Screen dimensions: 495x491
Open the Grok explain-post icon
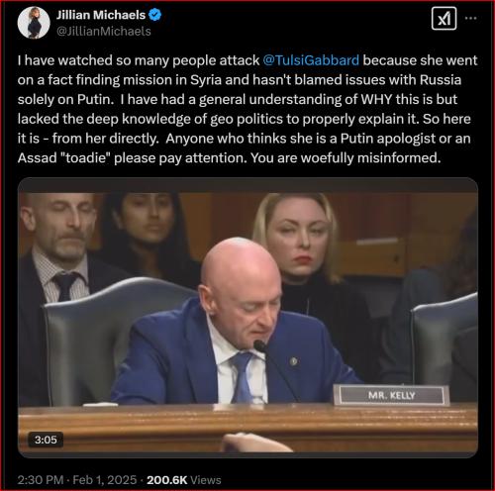pos(444,19)
